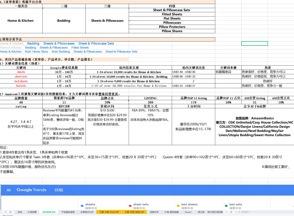Viewport: 294px width, 216px height.
Task: Select the red 'bed sets' keyword cell
Action: click(21, 86)
